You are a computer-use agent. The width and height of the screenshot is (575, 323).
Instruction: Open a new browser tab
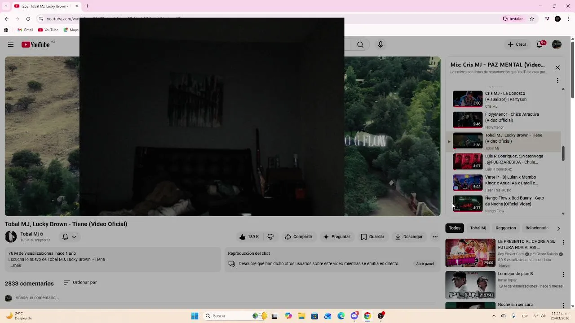(x=87, y=6)
